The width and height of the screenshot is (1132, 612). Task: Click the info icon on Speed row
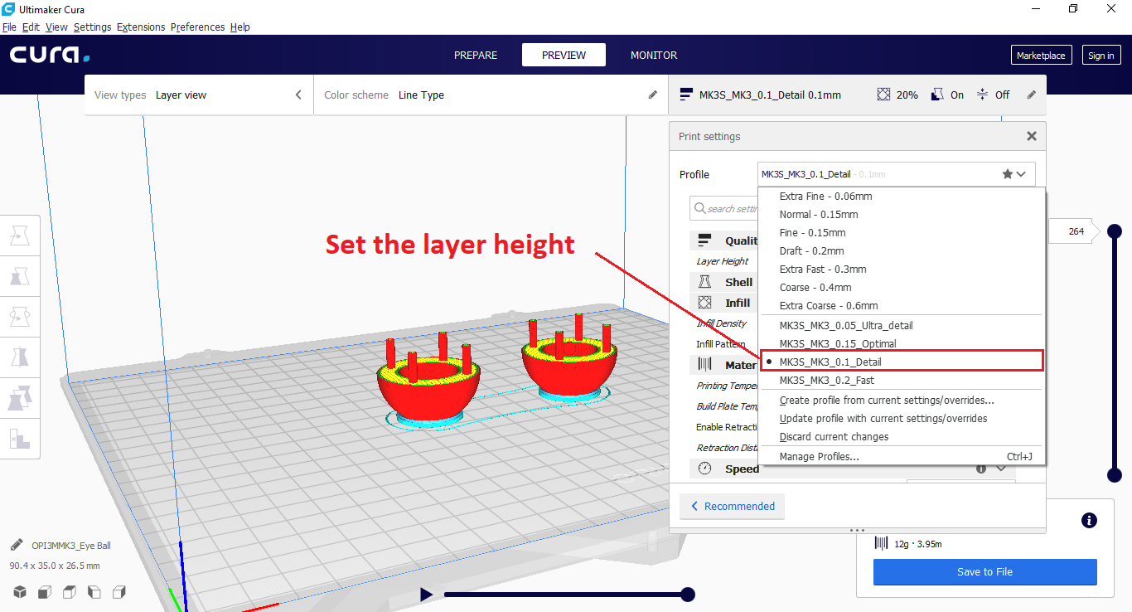pos(981,469)
